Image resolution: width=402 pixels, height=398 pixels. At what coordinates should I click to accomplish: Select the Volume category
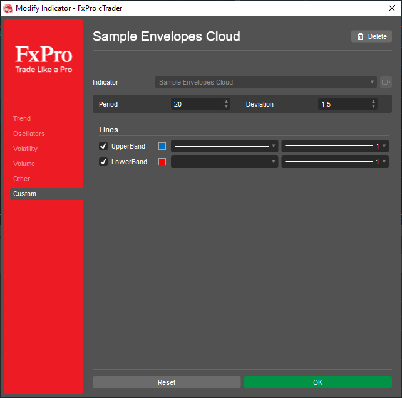(x=24, y=164)
